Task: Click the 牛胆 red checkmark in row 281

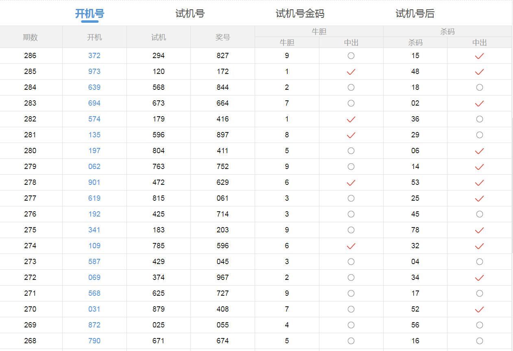Action: click(351, 135)
